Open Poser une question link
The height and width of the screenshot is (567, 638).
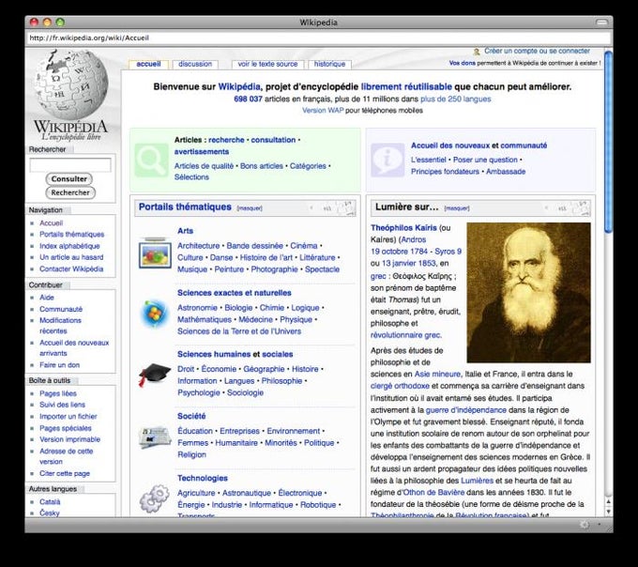click(x=485, y=160)
